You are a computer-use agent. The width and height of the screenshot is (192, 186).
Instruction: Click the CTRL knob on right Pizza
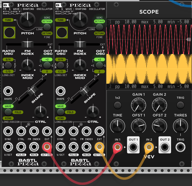click(x=93, y=112)
